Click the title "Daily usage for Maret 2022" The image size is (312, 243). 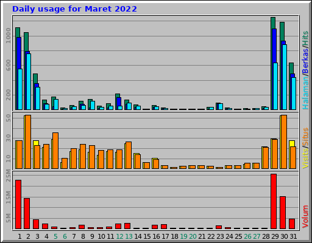(x=74, y=9)
